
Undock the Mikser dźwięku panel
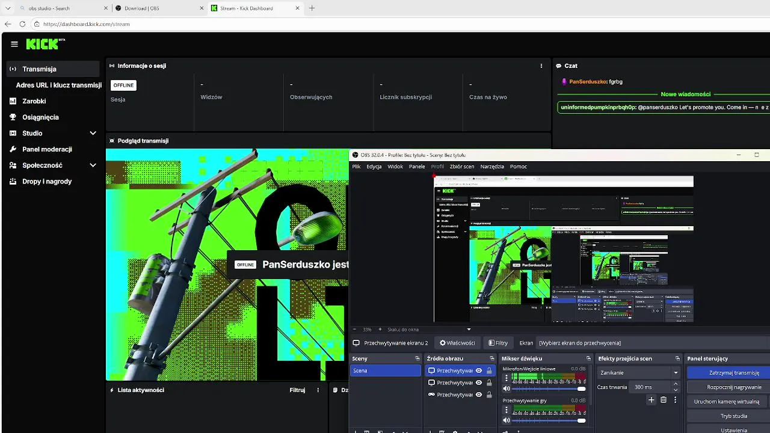(x=588, y=358)
